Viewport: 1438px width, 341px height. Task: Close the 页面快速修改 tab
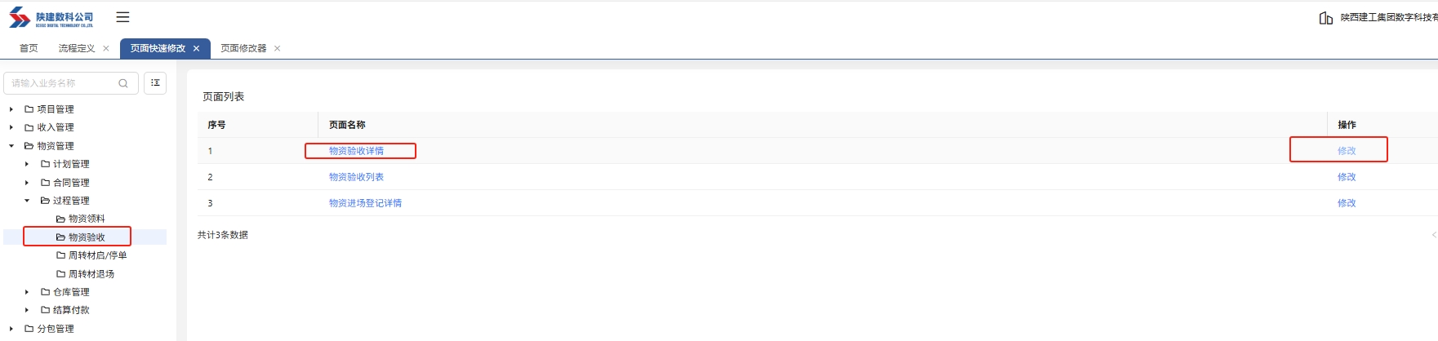tap(197, 49)
